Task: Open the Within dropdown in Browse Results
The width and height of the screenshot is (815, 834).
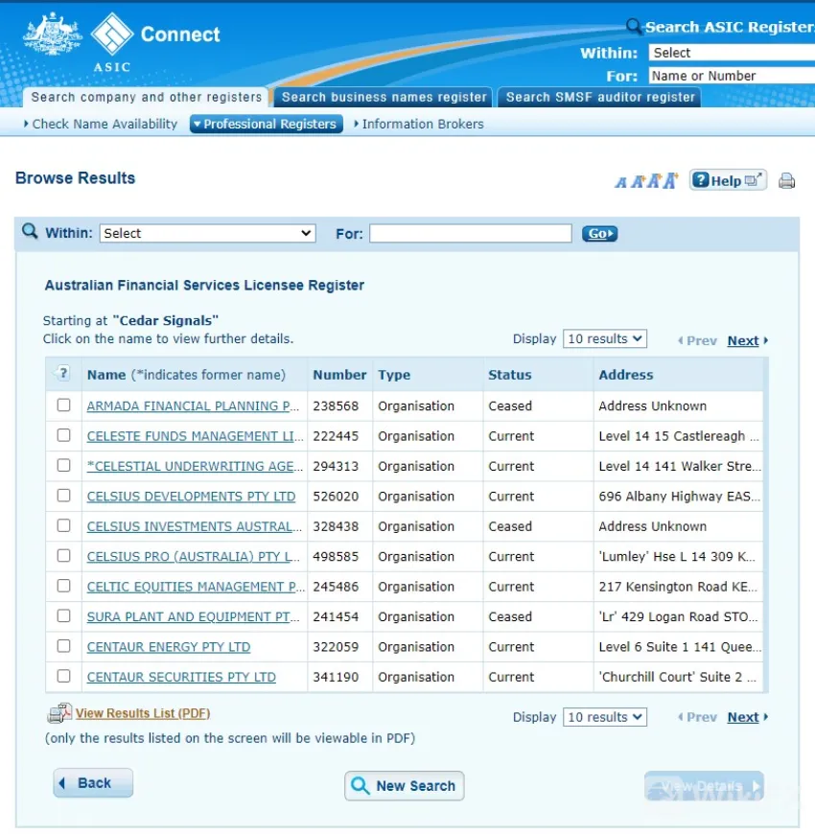Action: point(207,233)
